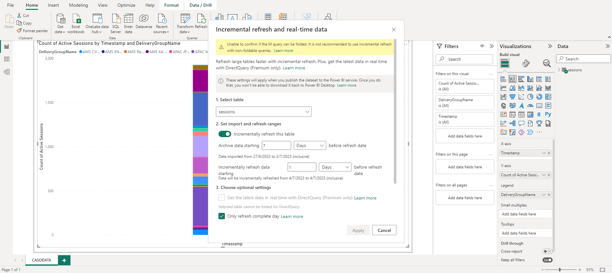Click the zoom slider handle
The image size is (612, 273).
(x=560, y=269)
